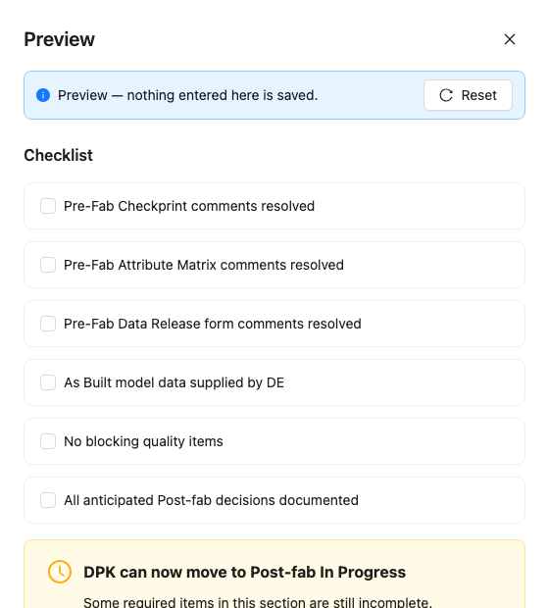Click the 'DPK can now move to Post-fab In Progress' heading
The image size is (549, 608).
(x=245, y=573)
